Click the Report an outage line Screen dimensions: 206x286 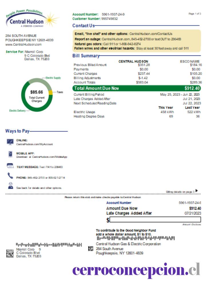[x=128, y=39]
